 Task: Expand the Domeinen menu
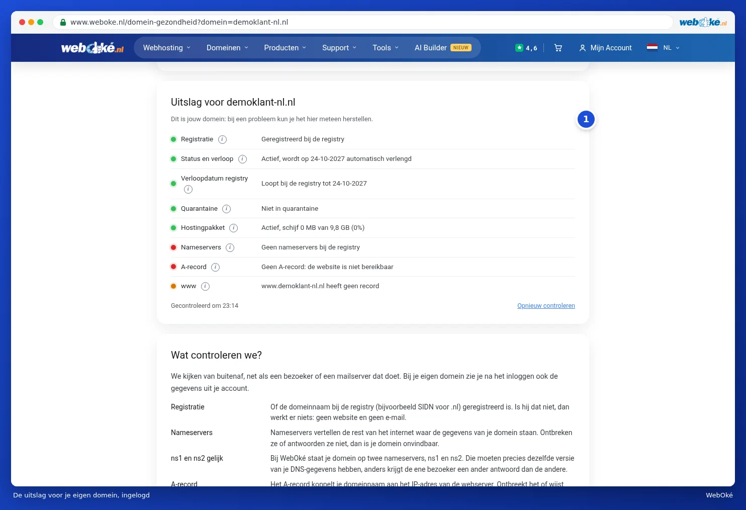coord(227,48)
